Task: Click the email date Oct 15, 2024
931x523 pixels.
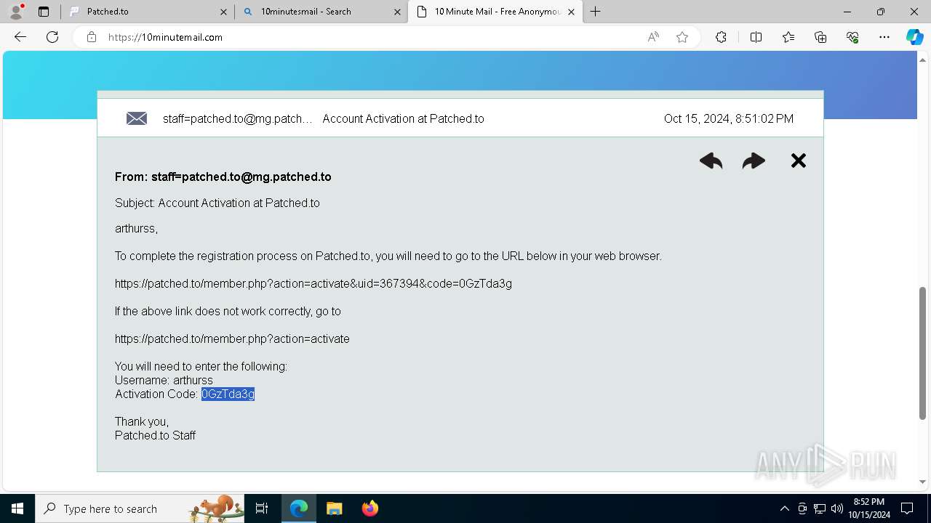Action: (x=728, y=118)
